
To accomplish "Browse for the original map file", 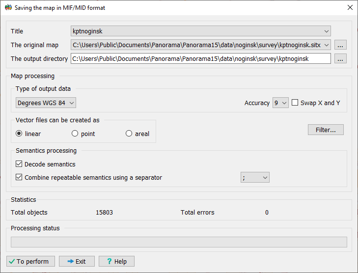I will [341, 45].
